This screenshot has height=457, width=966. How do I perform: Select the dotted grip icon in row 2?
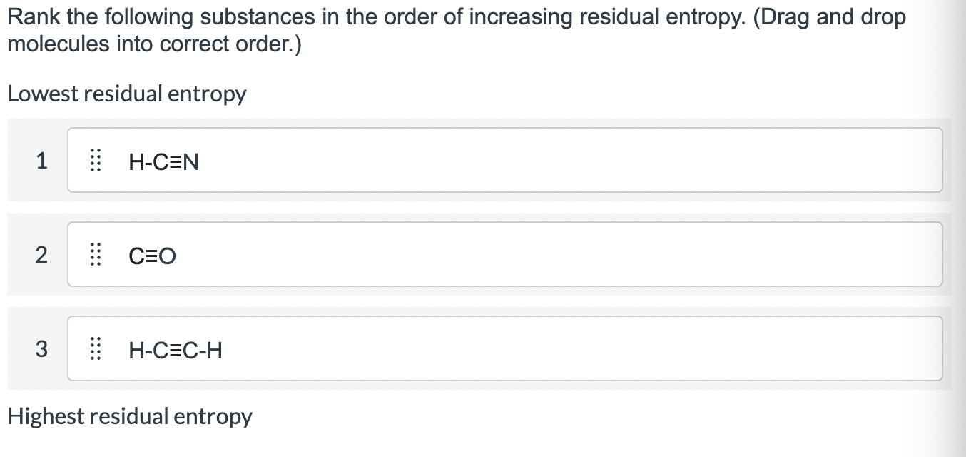(x=96, y=256)
